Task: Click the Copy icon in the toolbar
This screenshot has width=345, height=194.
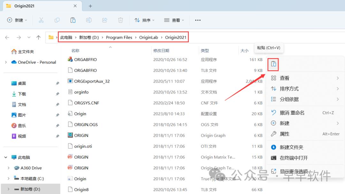Action: click(x=57, y=20)
